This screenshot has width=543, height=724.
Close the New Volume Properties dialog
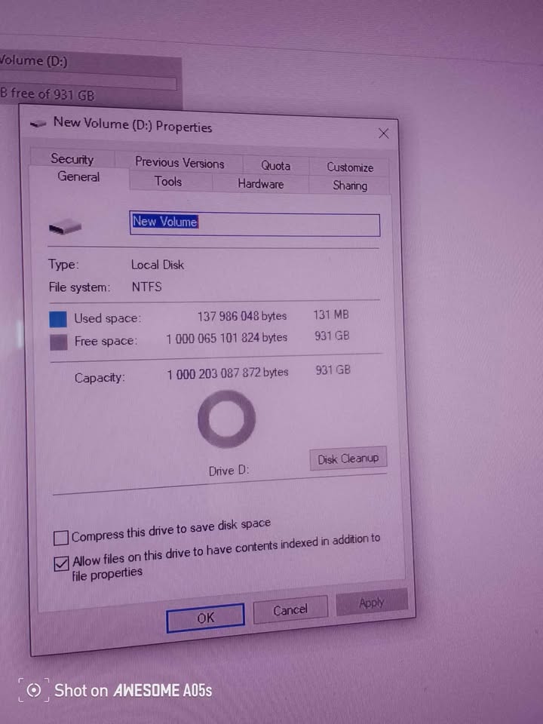coord(383,133)
